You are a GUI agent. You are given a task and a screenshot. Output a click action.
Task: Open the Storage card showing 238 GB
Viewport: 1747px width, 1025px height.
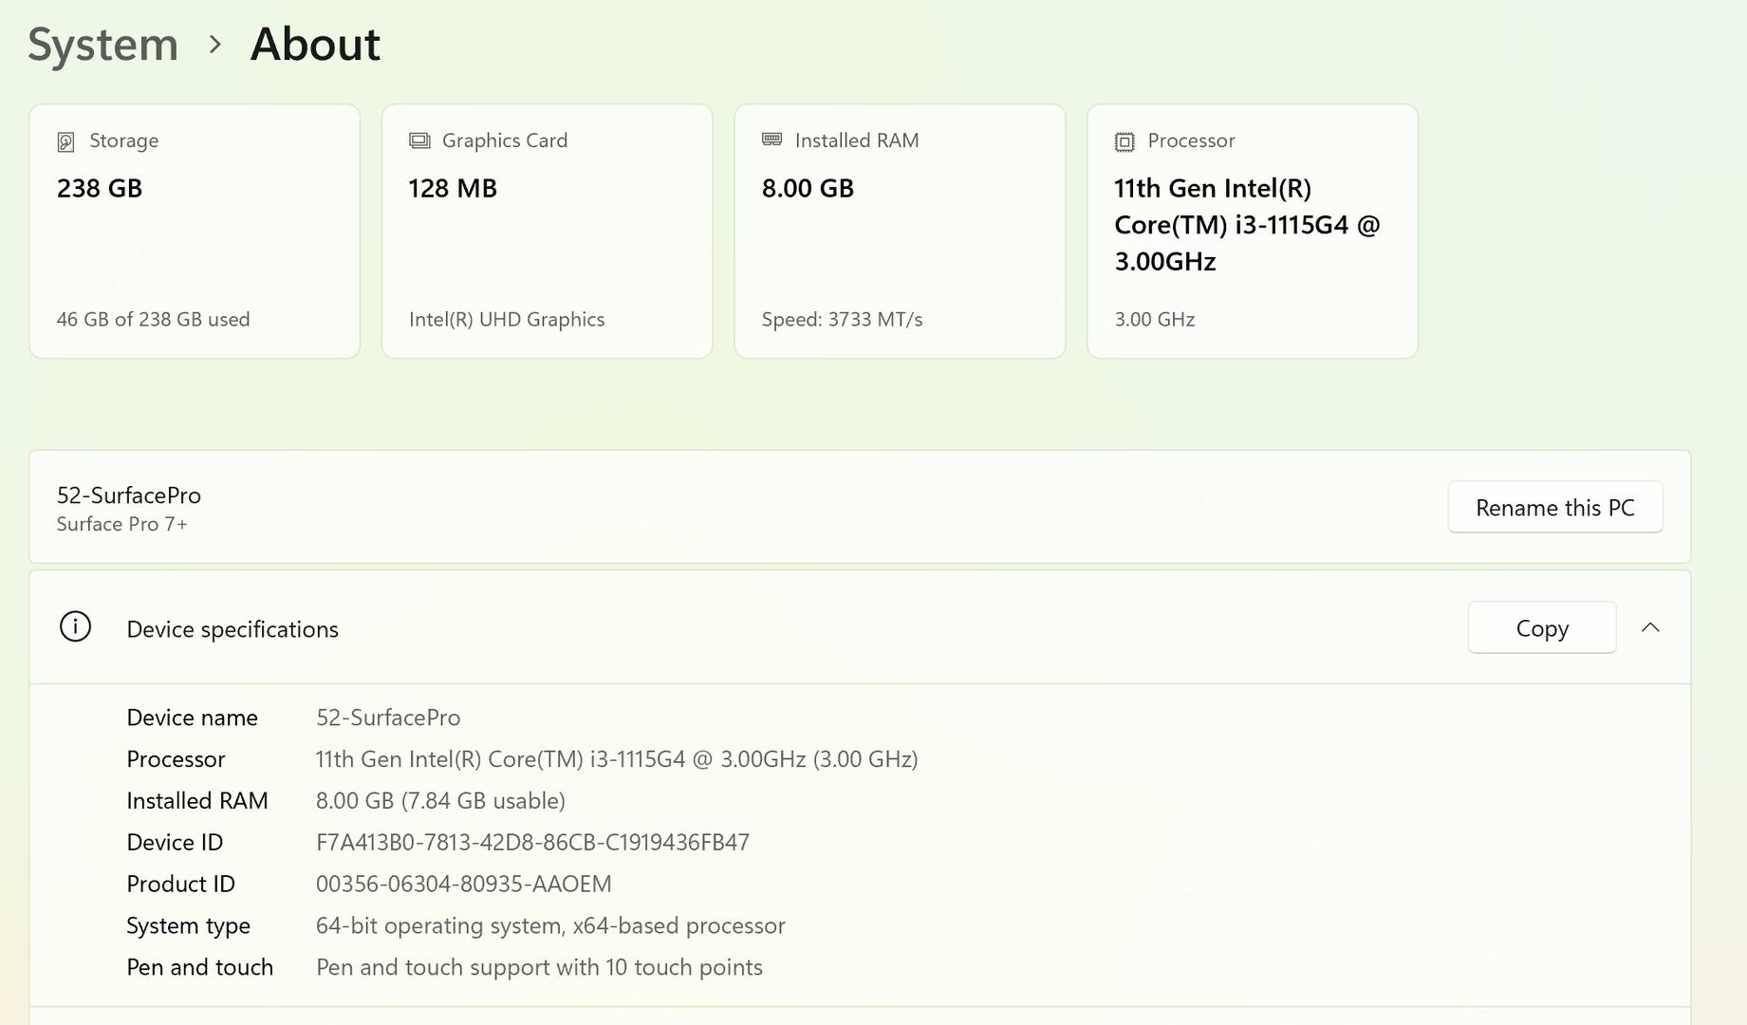point(195,232)
